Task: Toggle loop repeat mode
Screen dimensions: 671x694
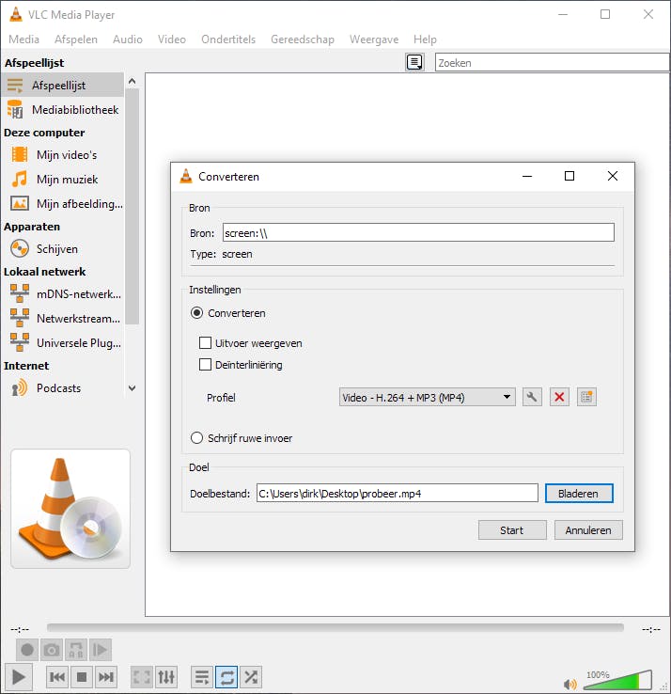Action: [226, 677]
